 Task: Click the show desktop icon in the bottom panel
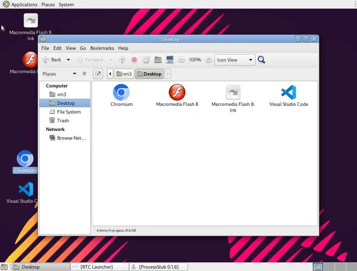[4, 267]
